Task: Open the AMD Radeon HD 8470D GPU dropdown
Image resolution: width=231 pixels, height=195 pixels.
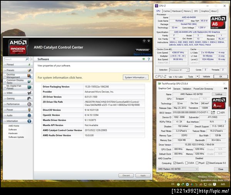Action: (x=178, y=169)
